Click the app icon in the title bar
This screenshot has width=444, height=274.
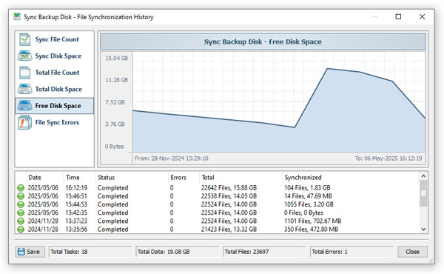(17, 17)
